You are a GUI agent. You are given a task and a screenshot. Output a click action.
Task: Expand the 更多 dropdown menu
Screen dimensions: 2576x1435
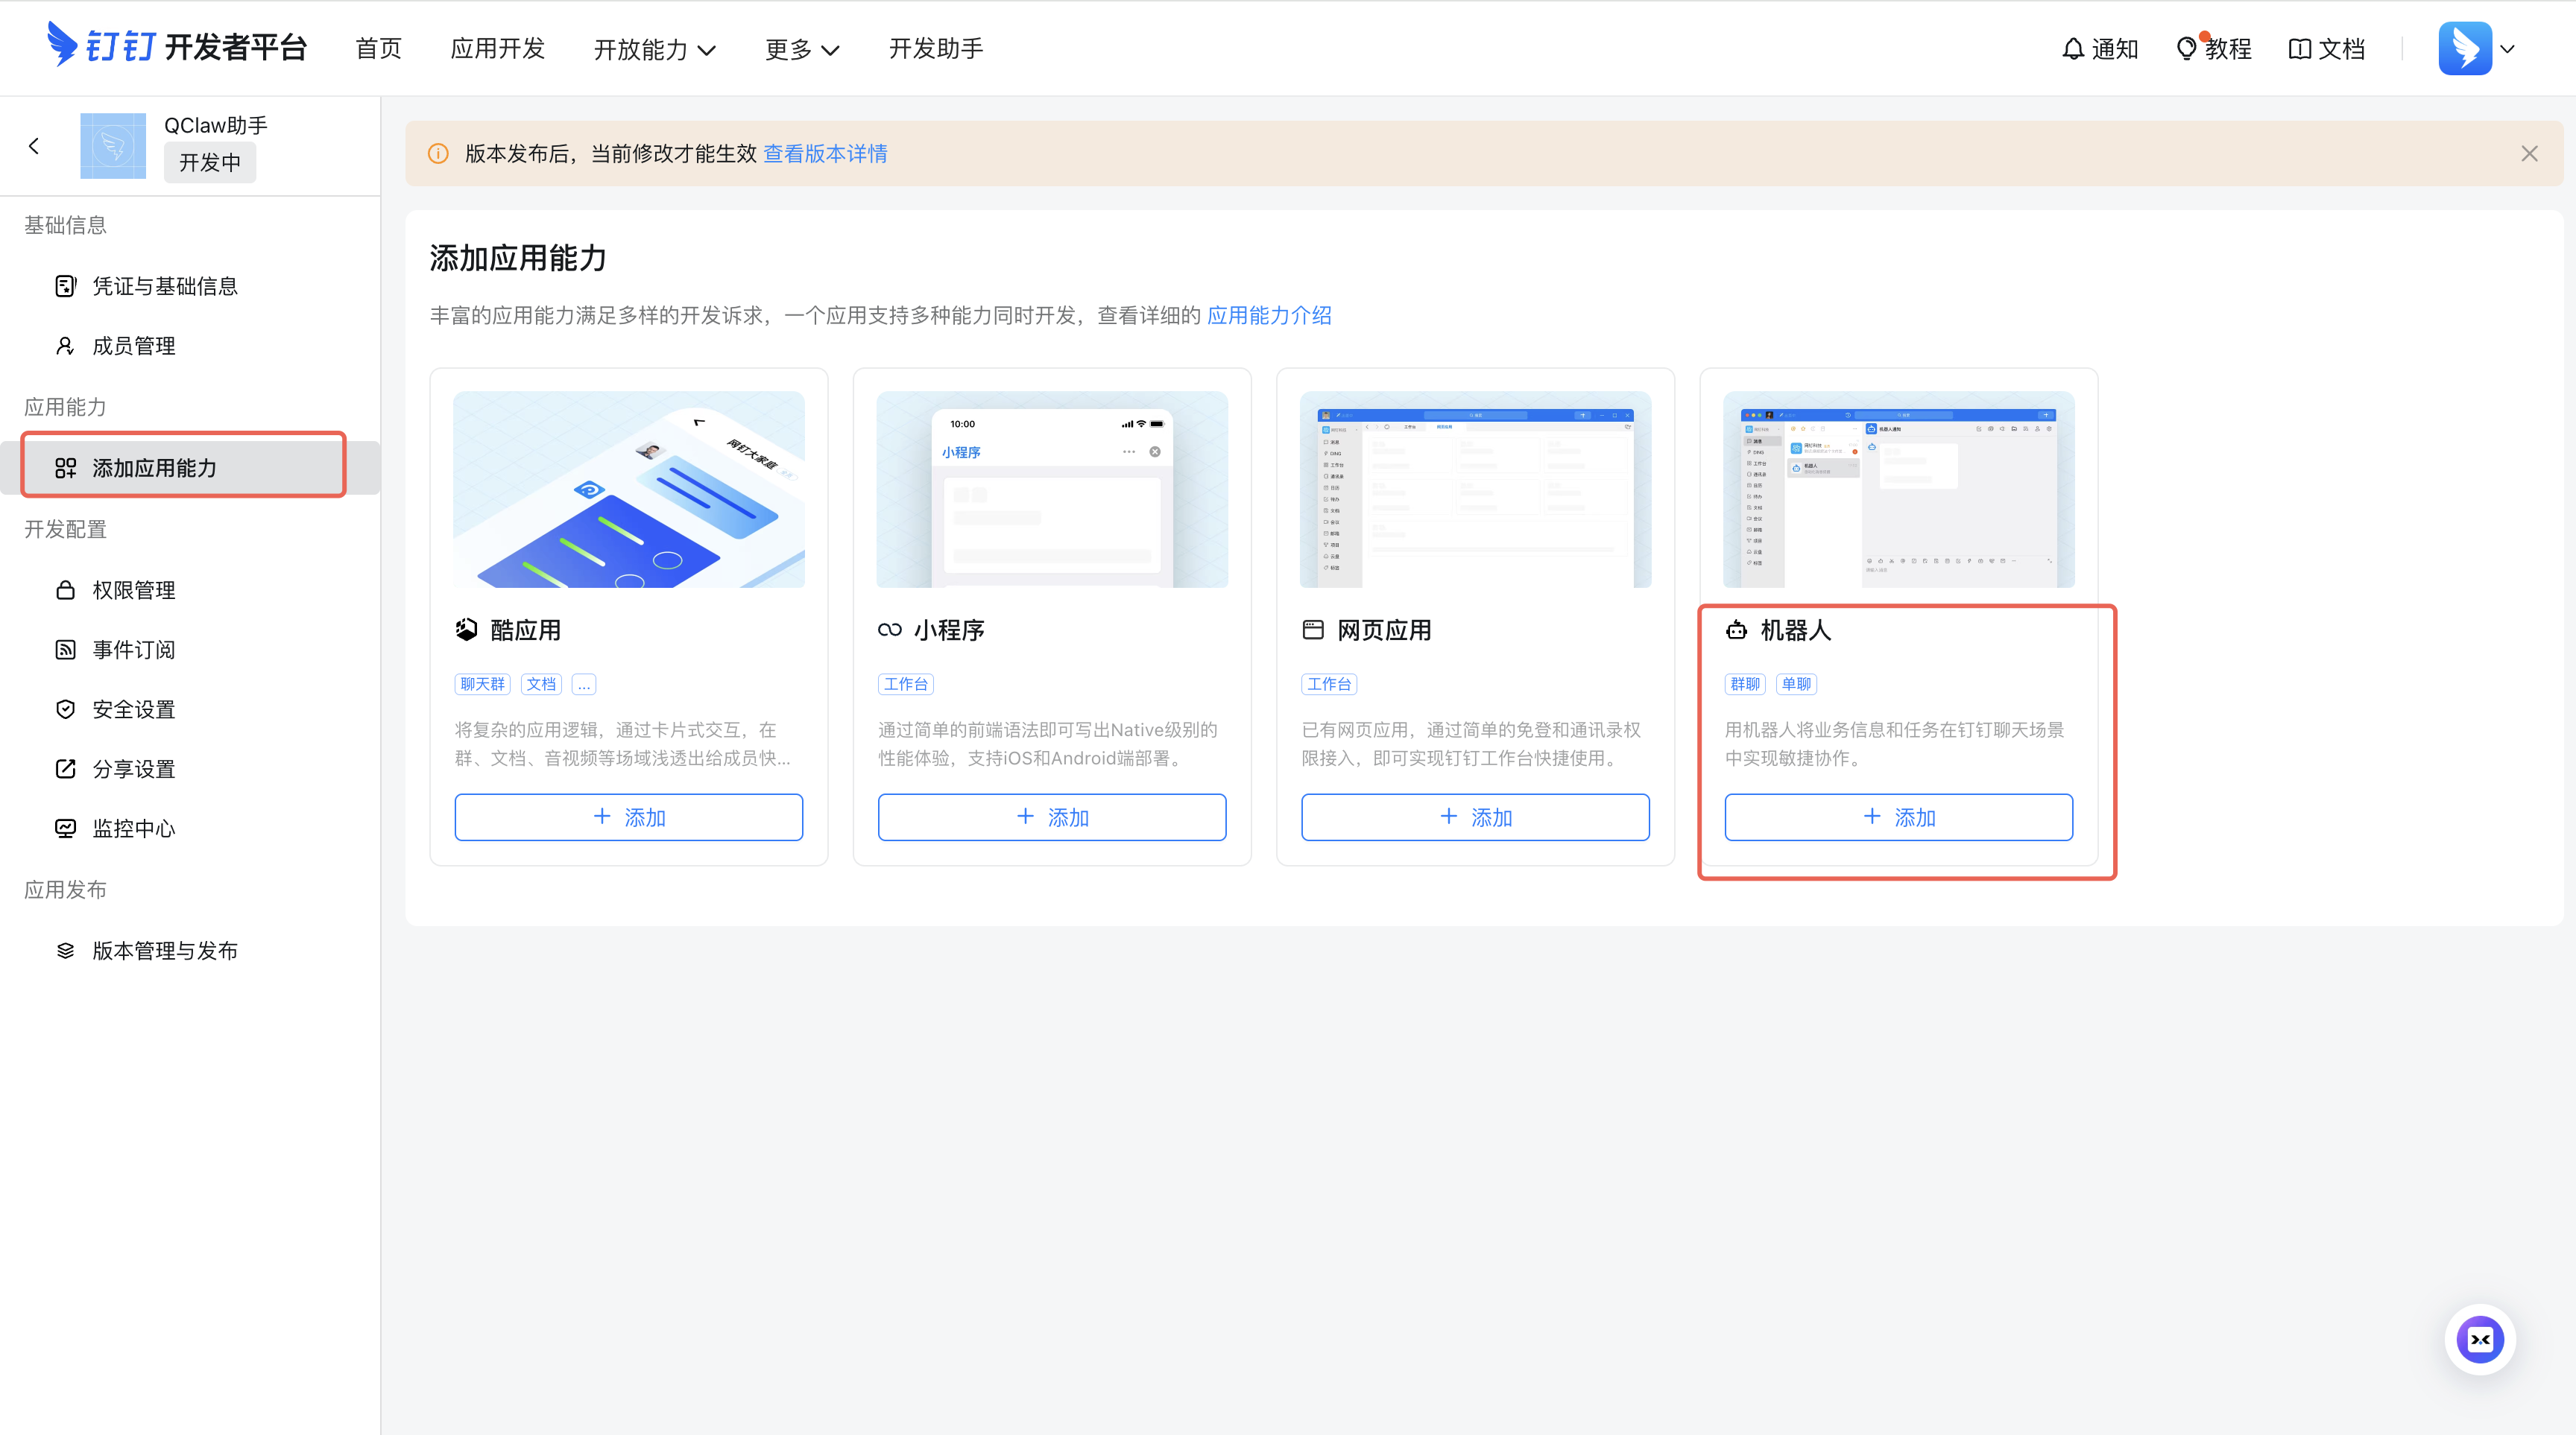coord(801,49)
